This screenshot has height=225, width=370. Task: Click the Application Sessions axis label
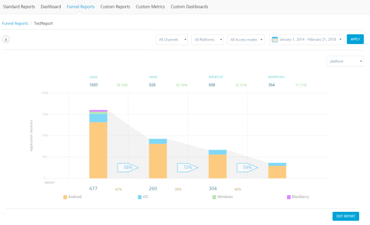(31, 136)
